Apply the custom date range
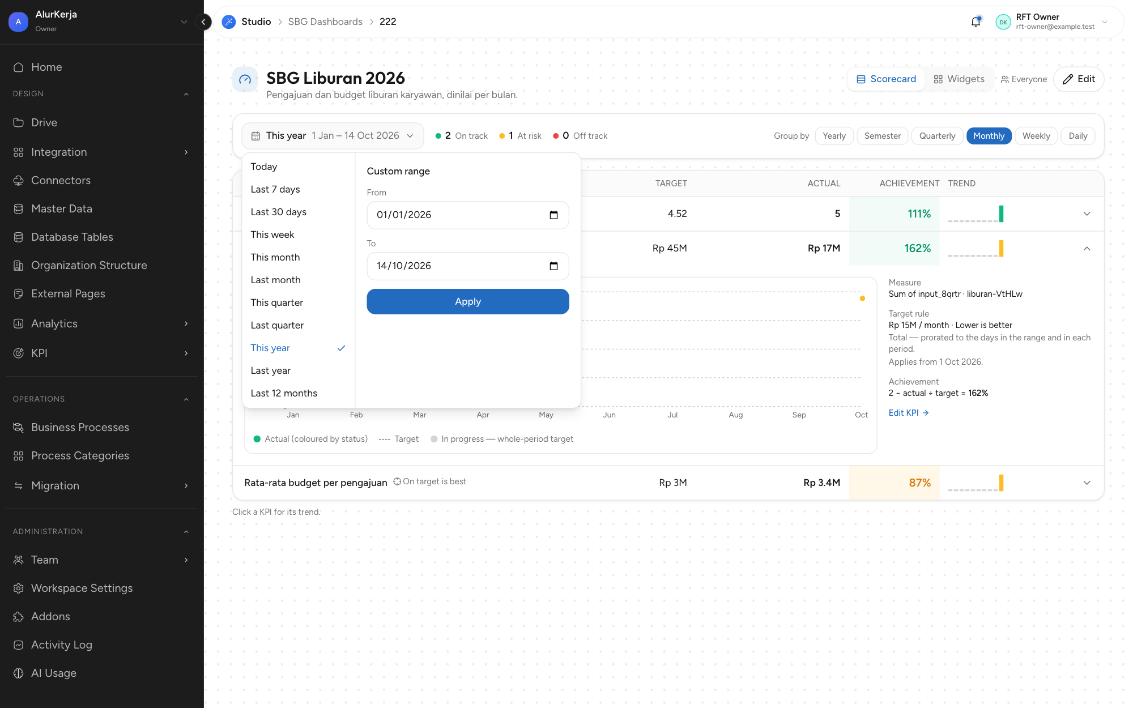Screen dimensions: 1133x708 pyautogui.click(x=468, y=302)
